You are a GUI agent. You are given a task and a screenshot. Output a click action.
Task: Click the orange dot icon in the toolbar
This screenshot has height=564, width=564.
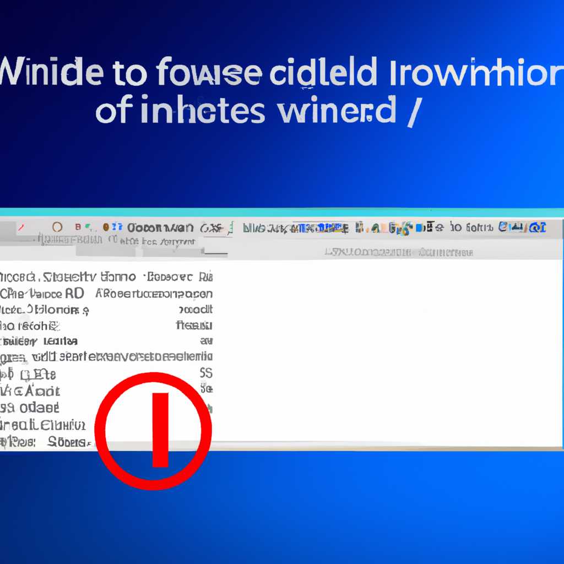point(106,227)
